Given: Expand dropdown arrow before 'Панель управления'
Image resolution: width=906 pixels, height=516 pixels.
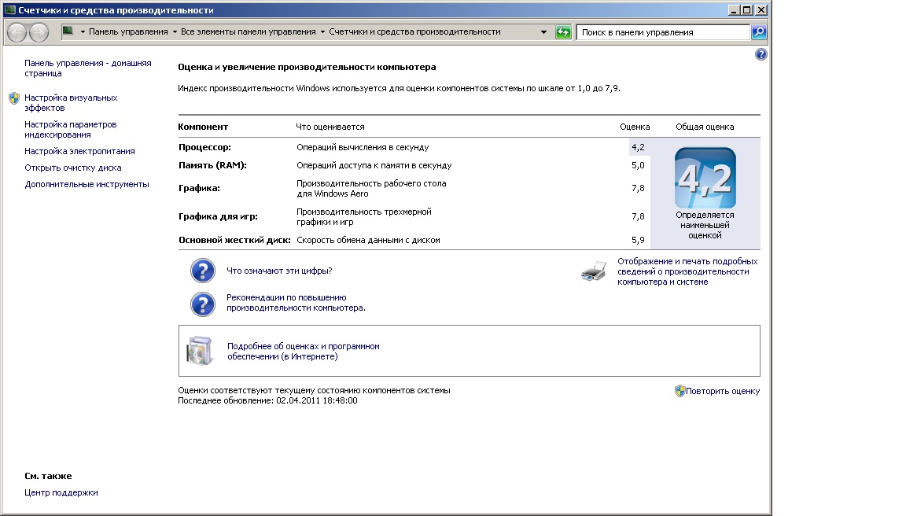Looking at the screenshot, I should point(83,31).
